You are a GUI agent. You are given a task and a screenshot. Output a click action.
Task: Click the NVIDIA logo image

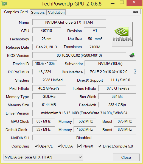pyautogui.click(x=122, y=34)
